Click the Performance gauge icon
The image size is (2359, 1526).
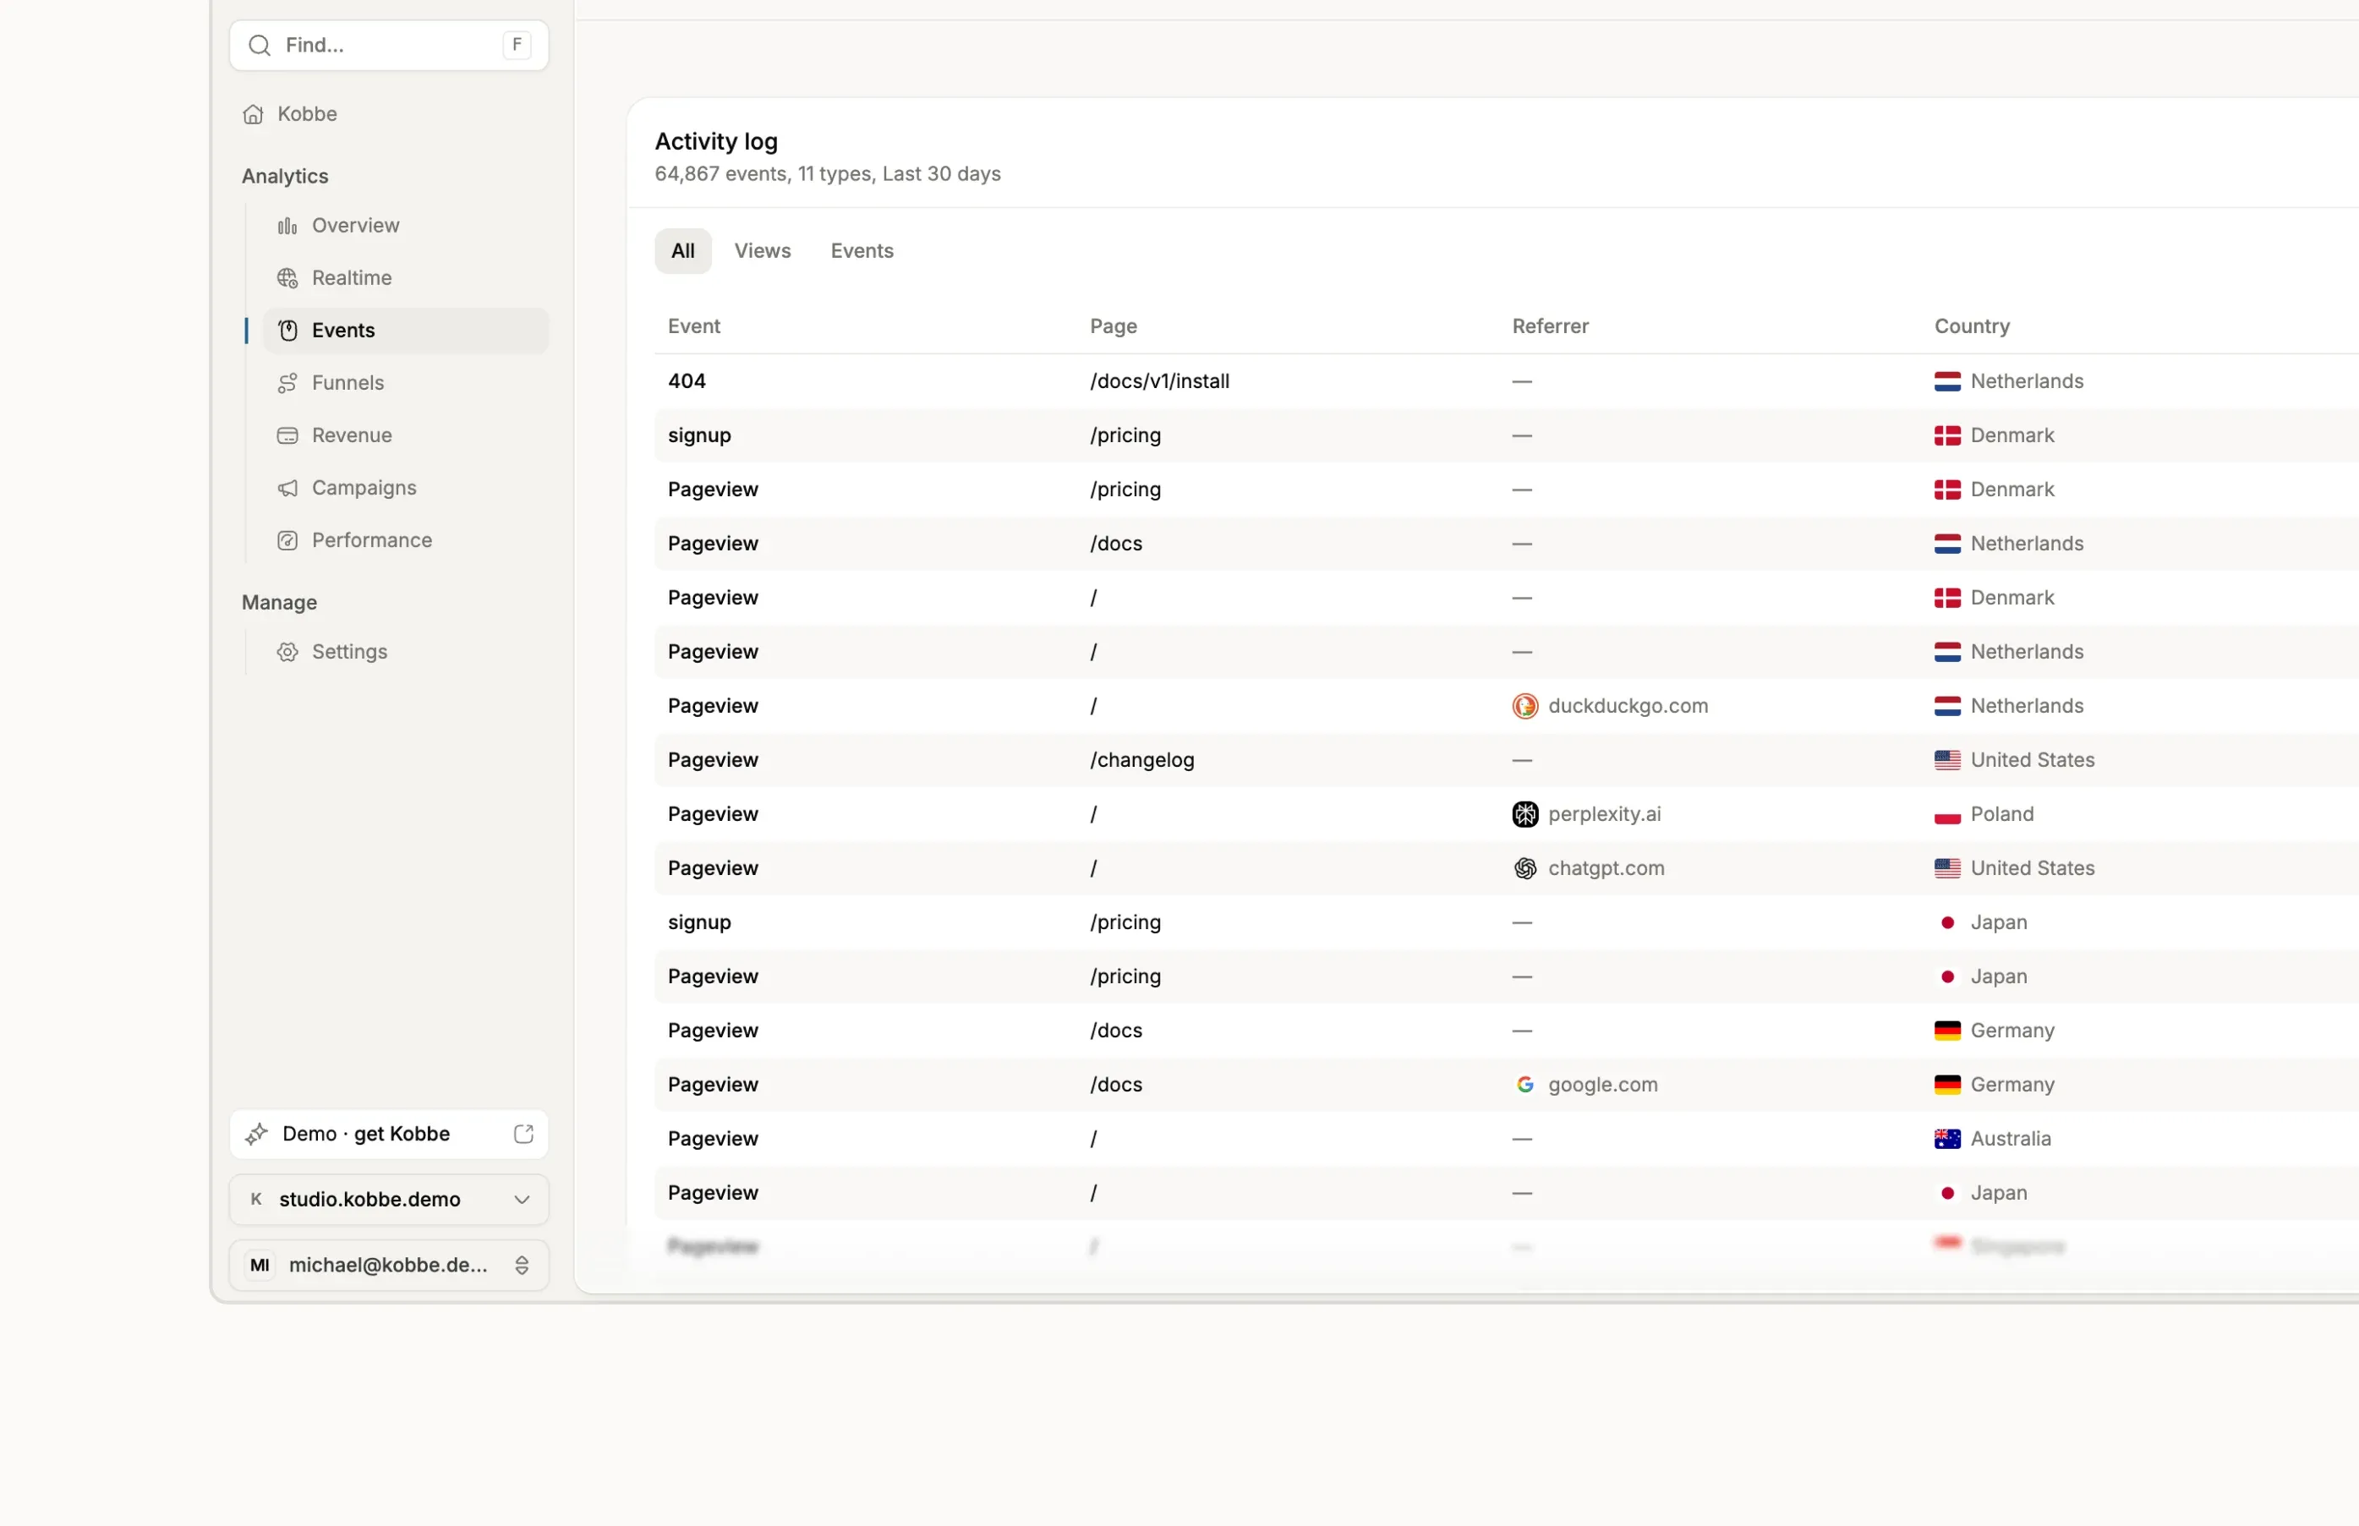pos(287,541)
